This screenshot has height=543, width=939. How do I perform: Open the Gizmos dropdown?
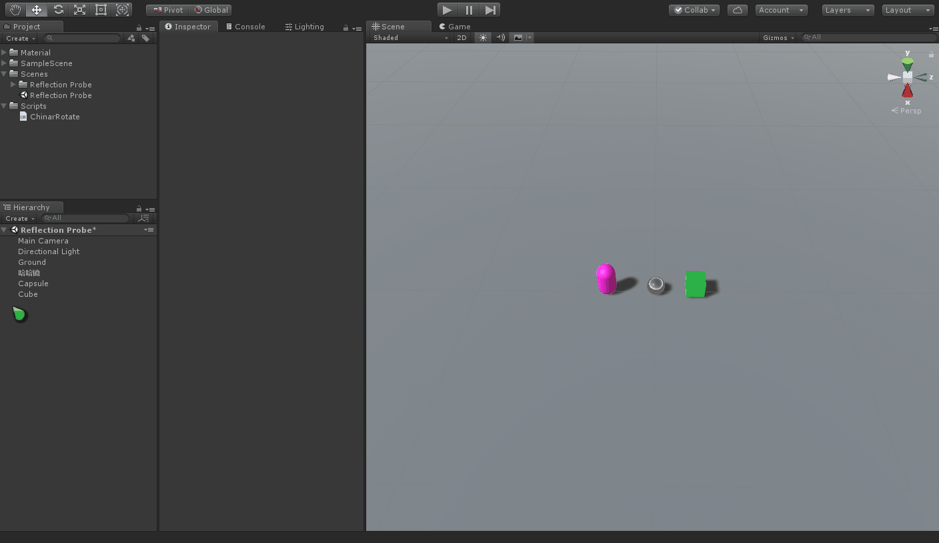[779, 38]
